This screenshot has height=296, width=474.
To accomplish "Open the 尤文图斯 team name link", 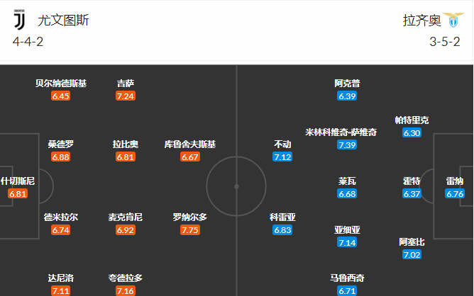I will (x=65, y=21).
